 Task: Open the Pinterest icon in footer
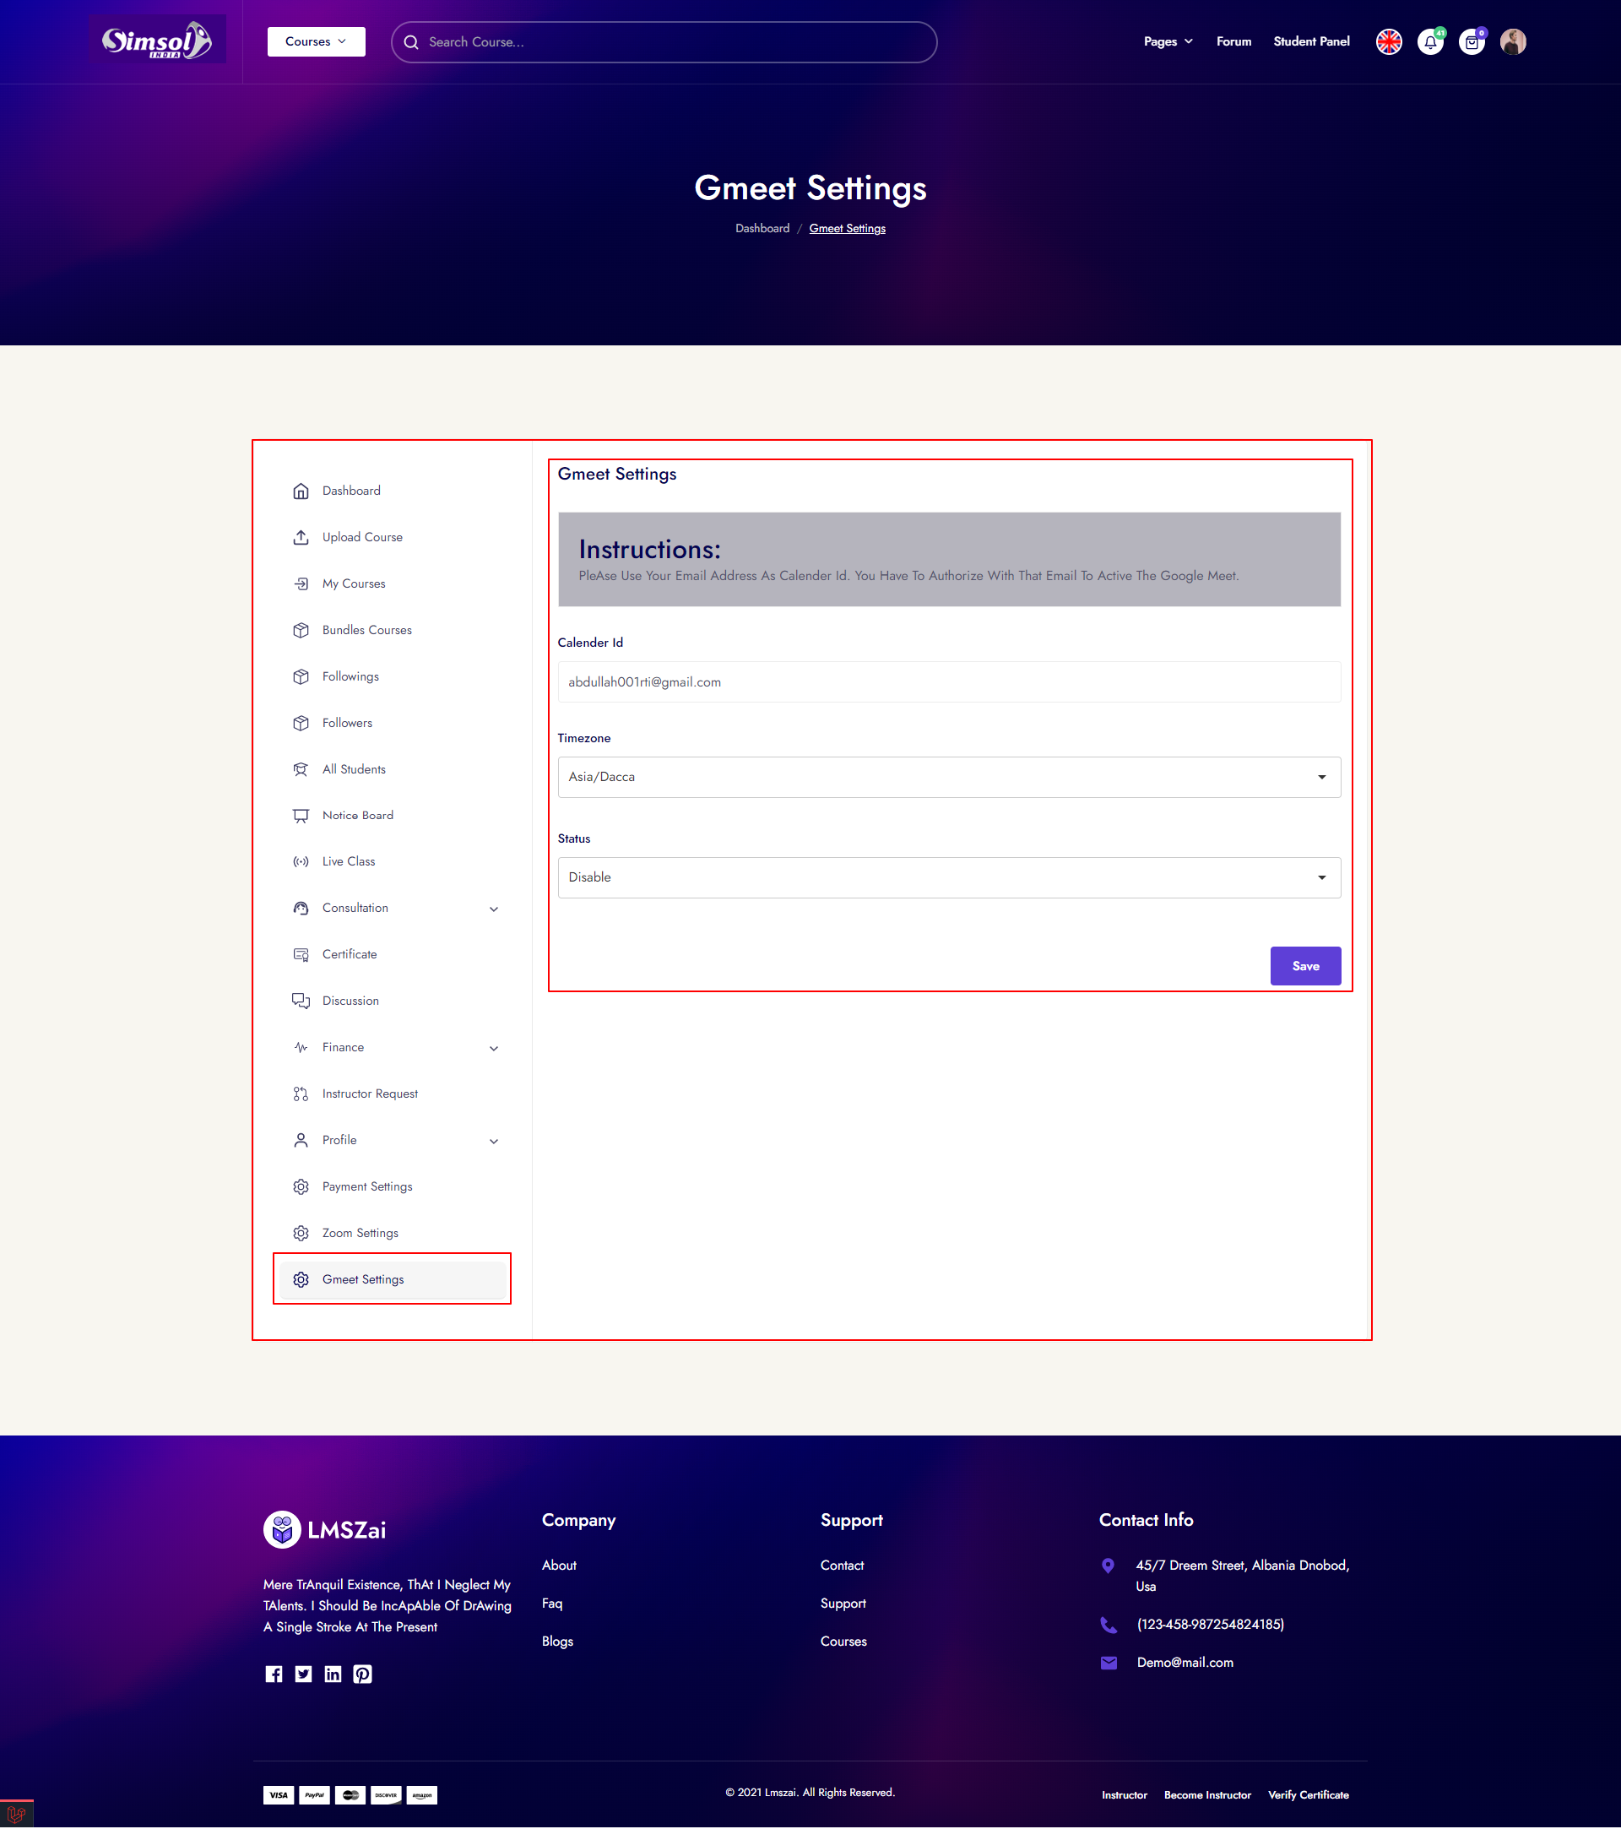click(x=362, y=1674)
